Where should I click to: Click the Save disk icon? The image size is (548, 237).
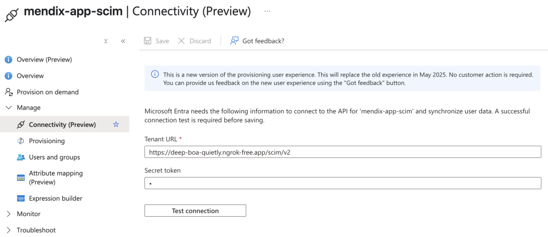[x=148, y=41]
